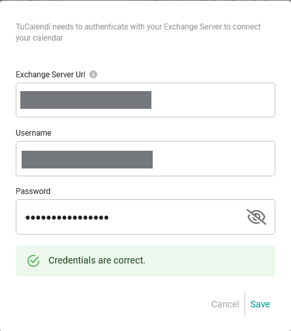Image resolution: width=291 pixels, height=331 pixels.
Task: Click the "Credentials are correct." message text
Action: coord(97,260)
